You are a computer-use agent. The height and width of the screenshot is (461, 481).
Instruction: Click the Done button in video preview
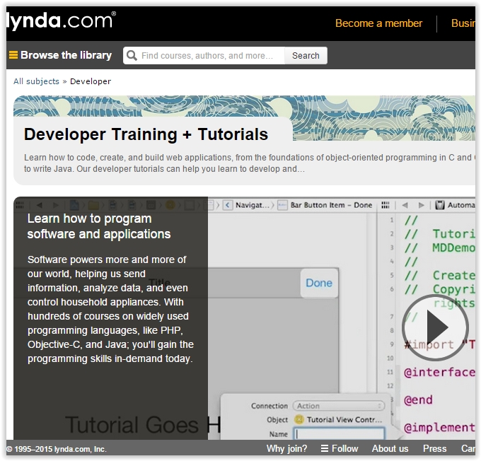[319, 283]
